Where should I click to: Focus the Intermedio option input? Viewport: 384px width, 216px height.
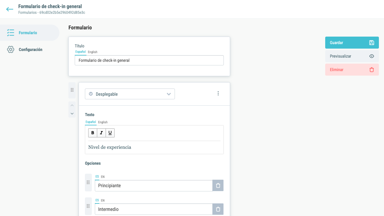[154, 209]
